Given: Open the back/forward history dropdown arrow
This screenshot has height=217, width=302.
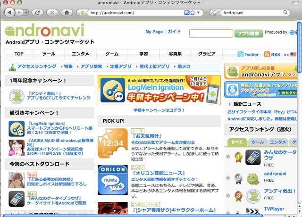Looking at the screenshot, I should click(26, 13).
